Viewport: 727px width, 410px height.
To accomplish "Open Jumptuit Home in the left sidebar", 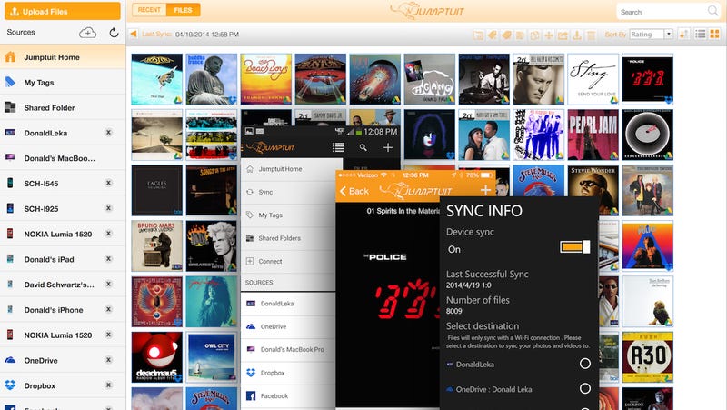I will [63, 57].
